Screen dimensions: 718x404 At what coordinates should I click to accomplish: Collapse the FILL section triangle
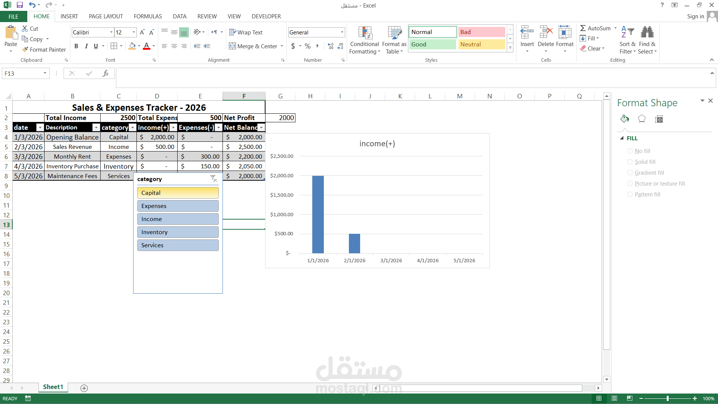[x=622, y=138]
